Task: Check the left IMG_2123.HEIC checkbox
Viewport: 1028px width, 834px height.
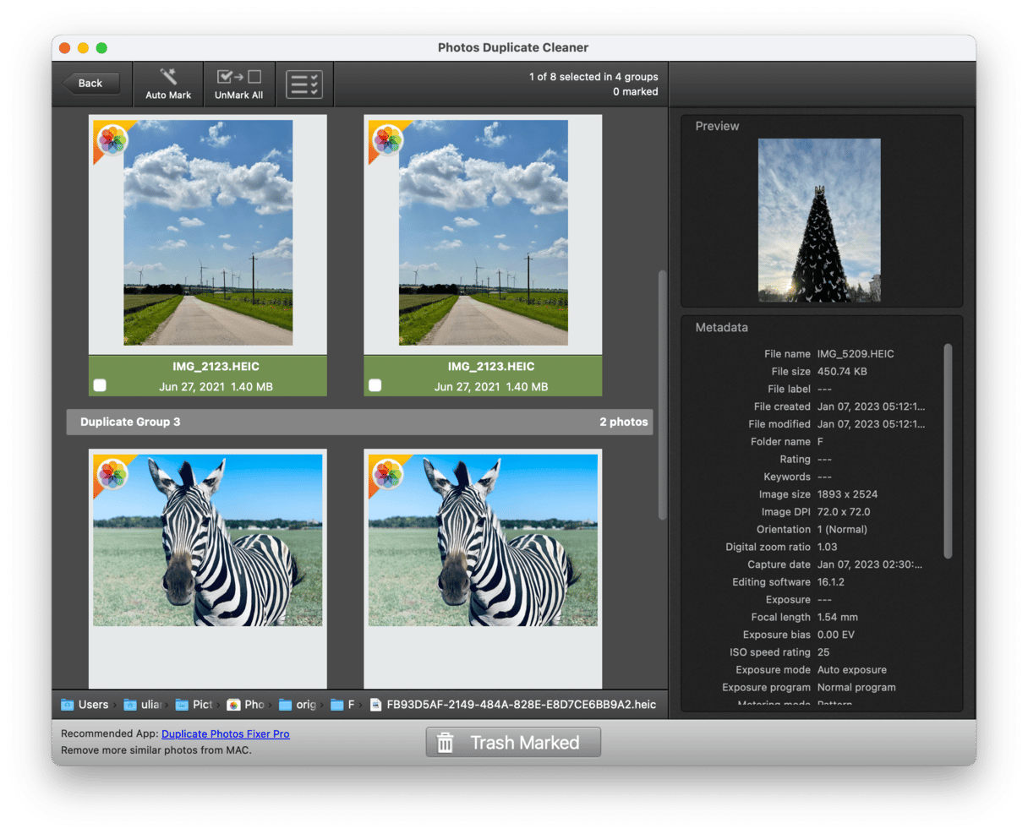Action: [x=100, y=385]
